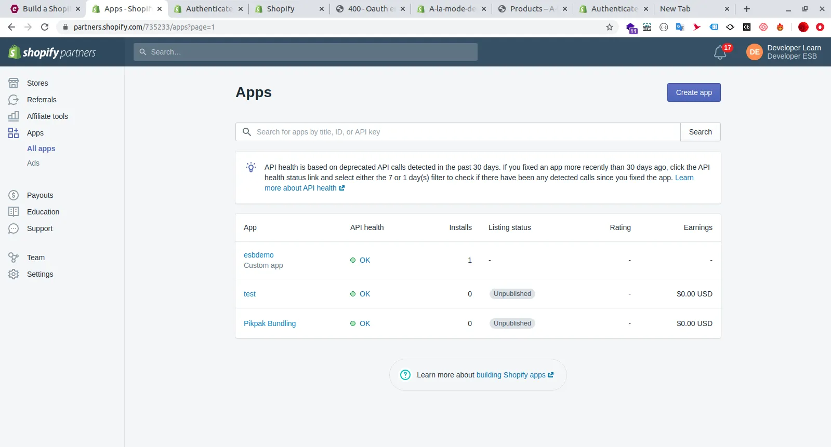Focus the search apps by title field
831x447 pixels.
click(x=458, y=132)
